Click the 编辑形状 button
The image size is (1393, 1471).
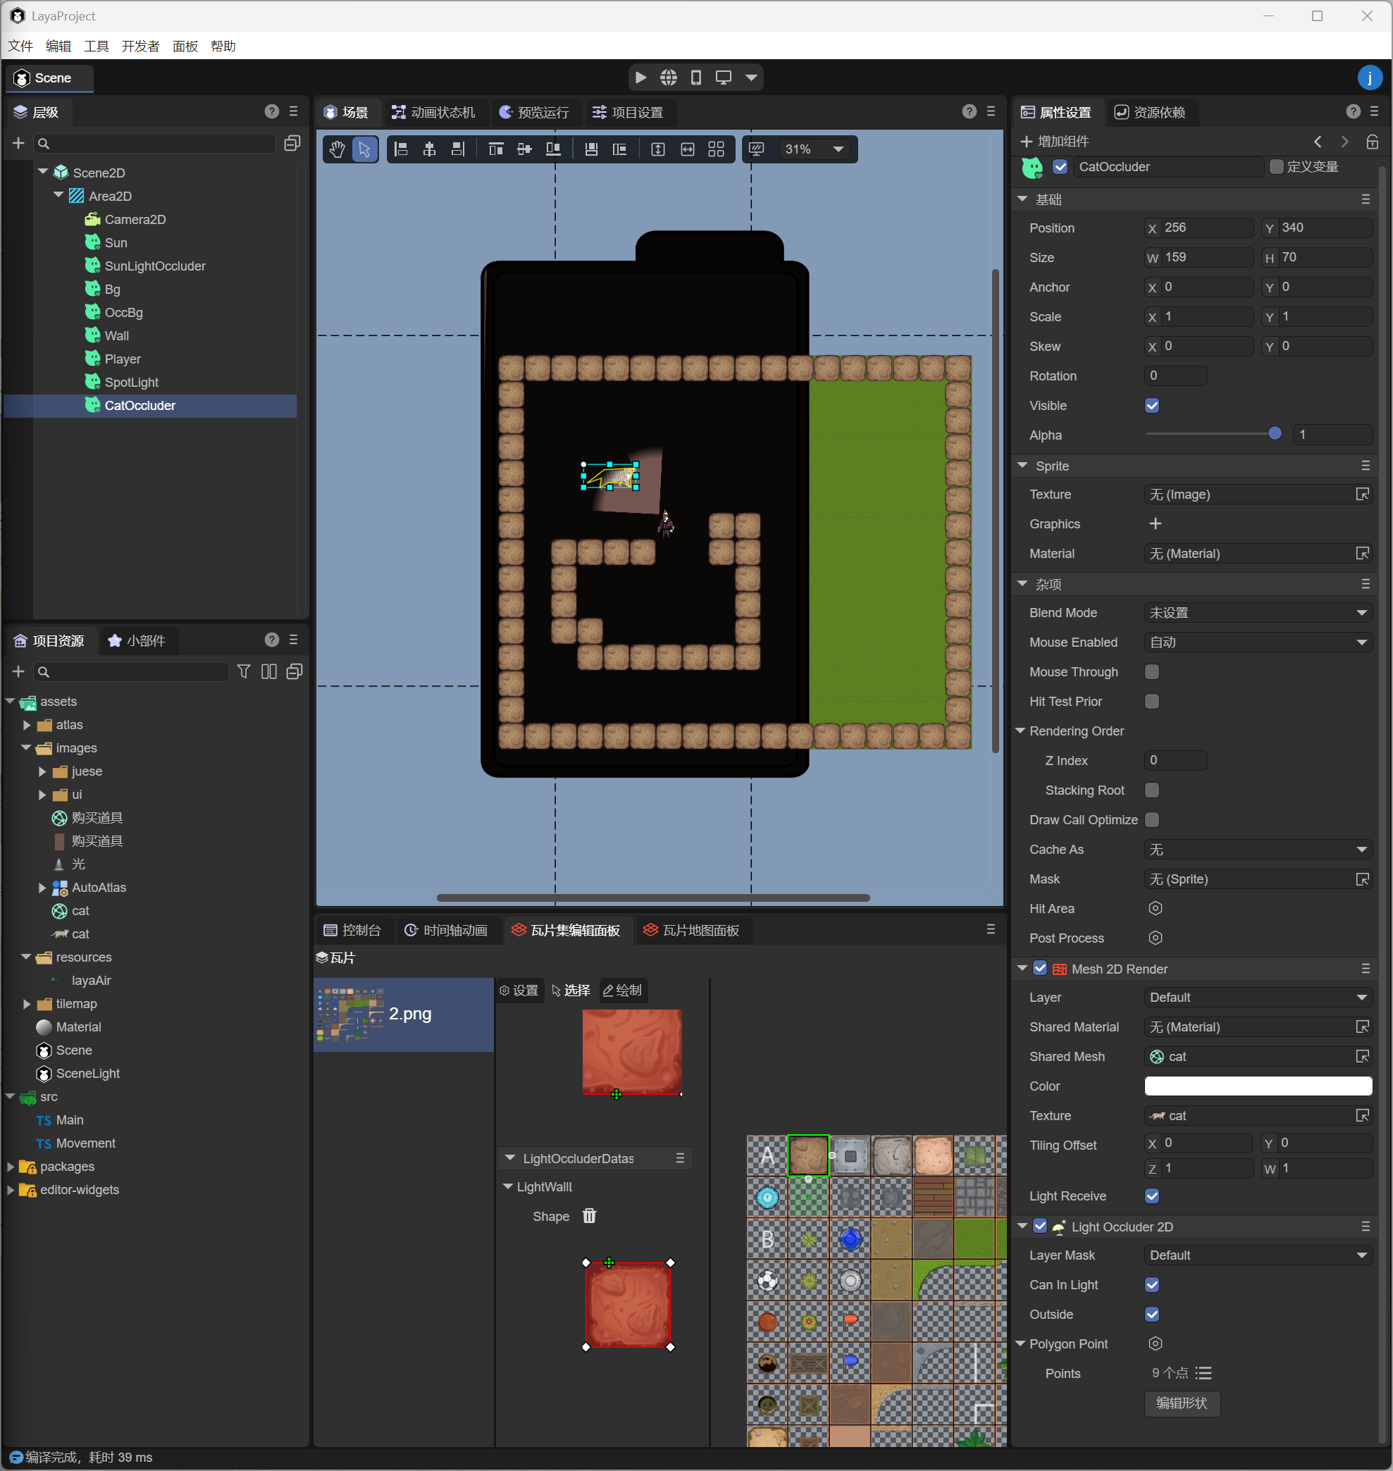[x=1182, y=1403]
